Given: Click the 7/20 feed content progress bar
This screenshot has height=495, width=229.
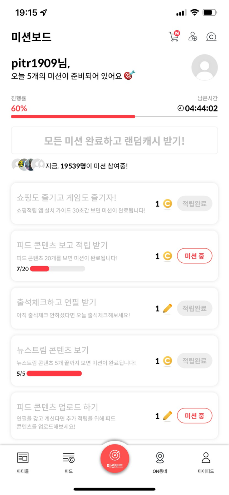Looking at the screenshot, I should pyautogui.click(x=57, y=269).
